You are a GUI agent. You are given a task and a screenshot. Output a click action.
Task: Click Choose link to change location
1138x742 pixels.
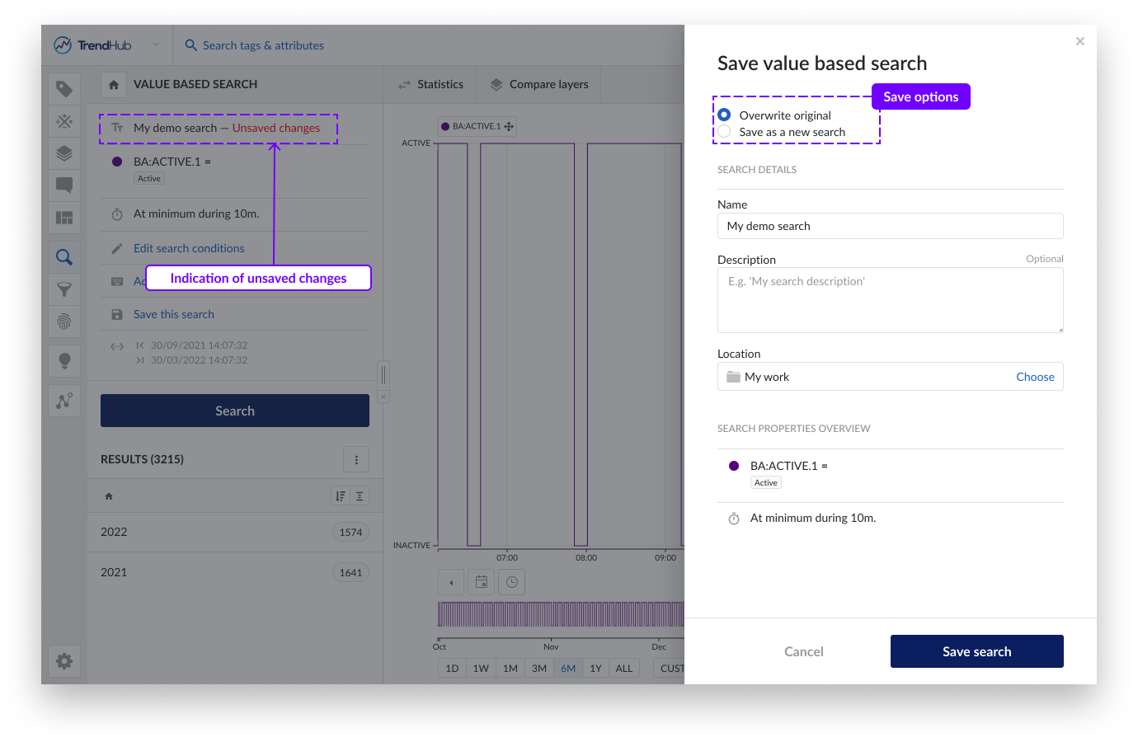tap(1035, 377)
